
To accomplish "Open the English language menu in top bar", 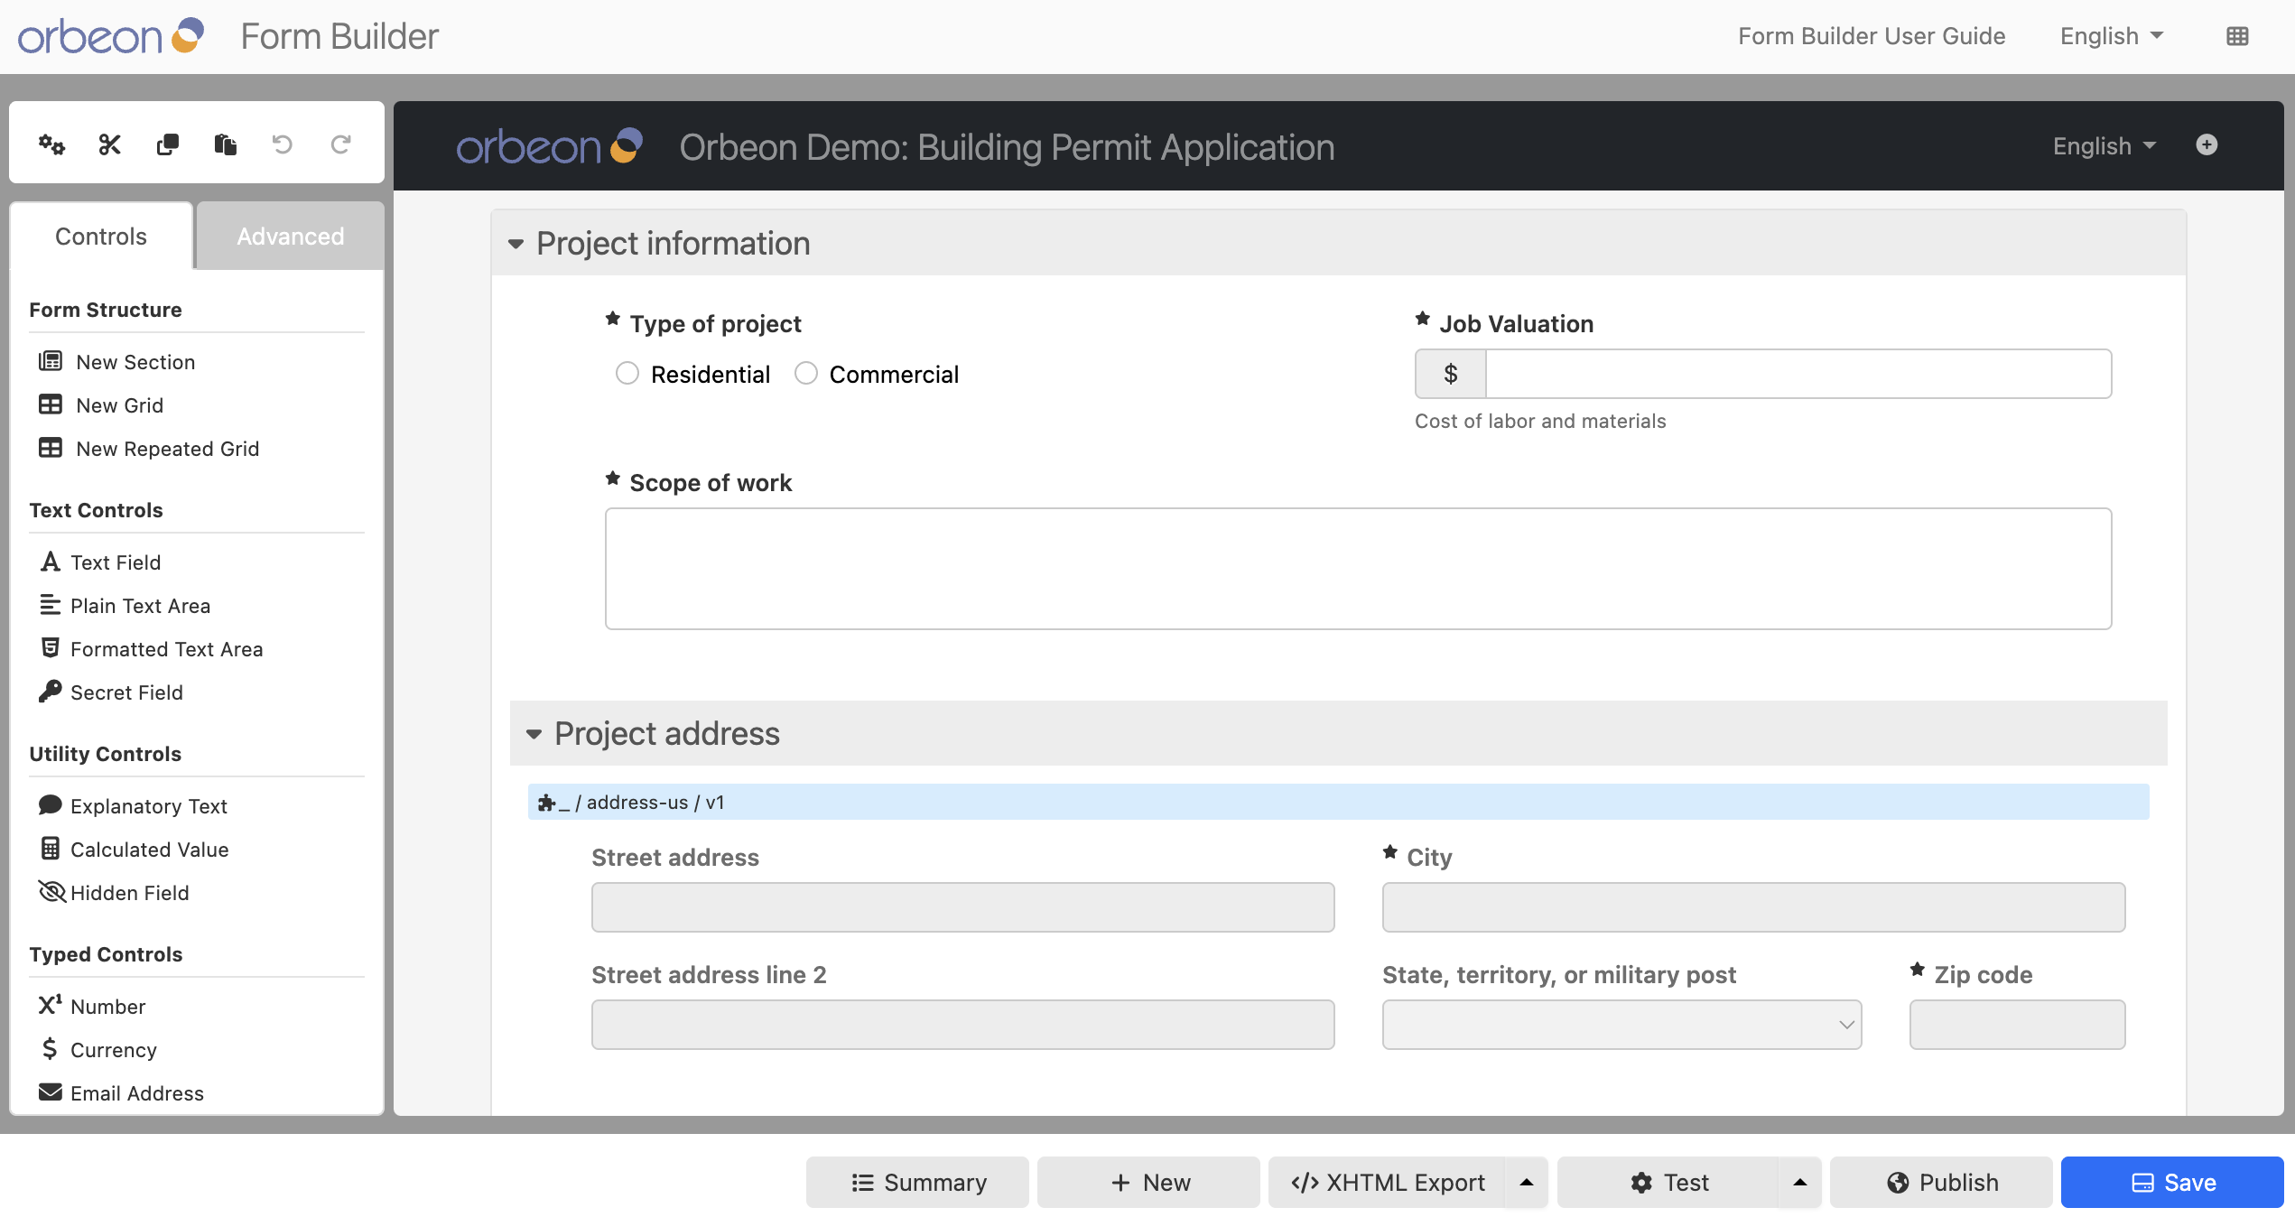I will (2111, 36).
